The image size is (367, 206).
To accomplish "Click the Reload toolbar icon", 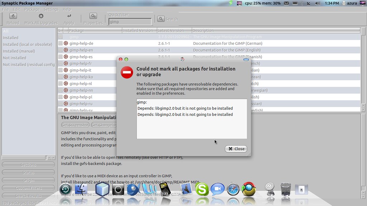I will coord(13,16).
